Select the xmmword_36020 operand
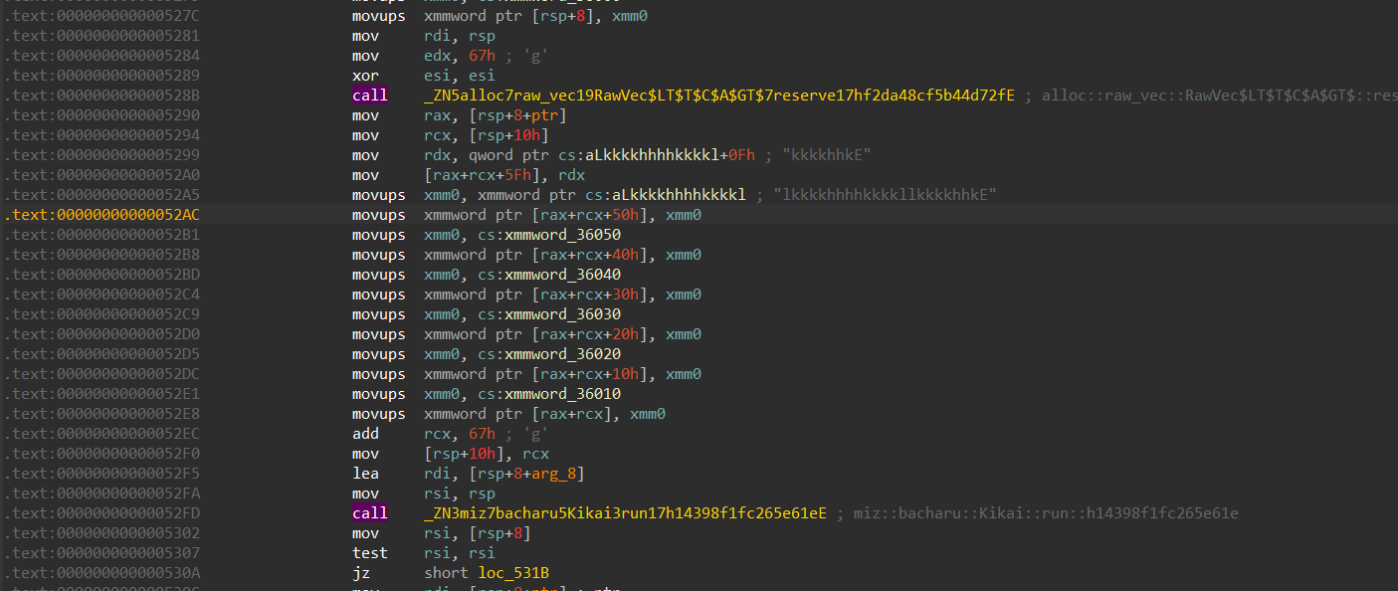The width and height of the screenshot is (1398, 591). [x=563, y=354]
